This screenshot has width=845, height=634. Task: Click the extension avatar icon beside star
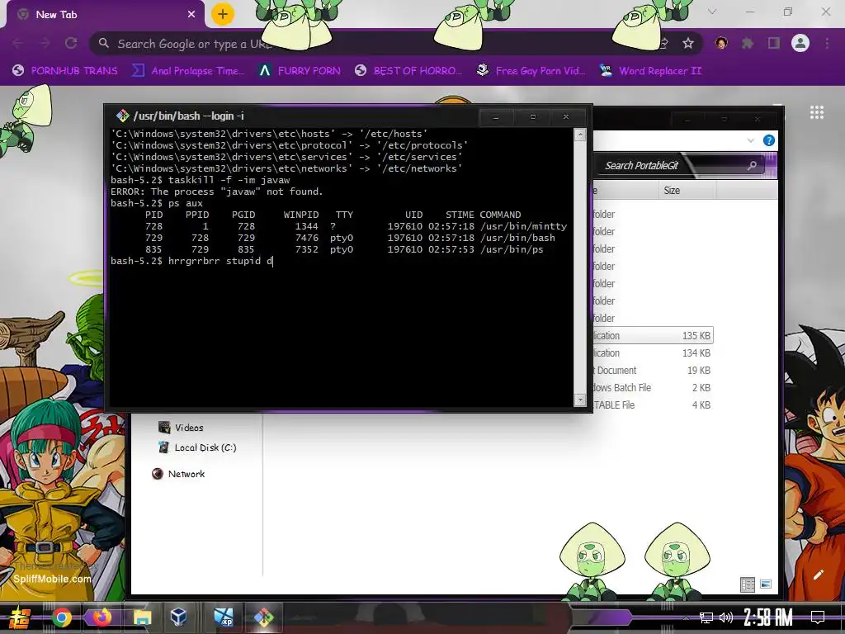[721, 44]
